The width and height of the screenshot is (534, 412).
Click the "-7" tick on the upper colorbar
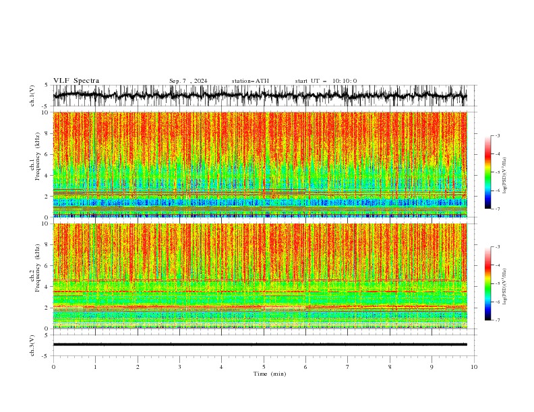coord(497,209)
